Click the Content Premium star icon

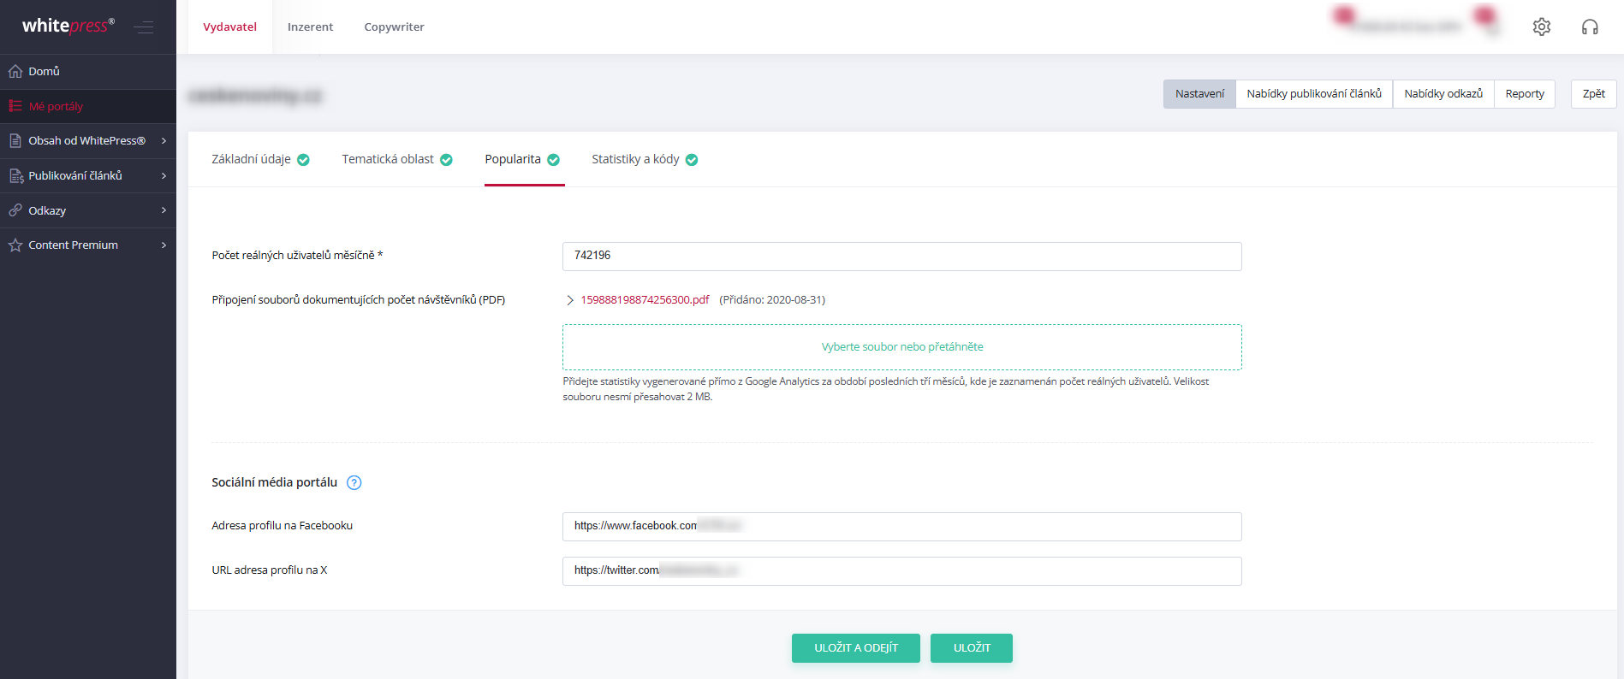coord(15,245)
